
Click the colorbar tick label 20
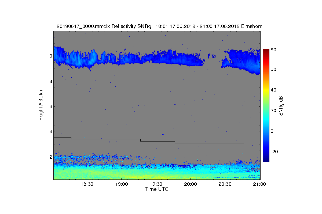(x=274, y=110)
